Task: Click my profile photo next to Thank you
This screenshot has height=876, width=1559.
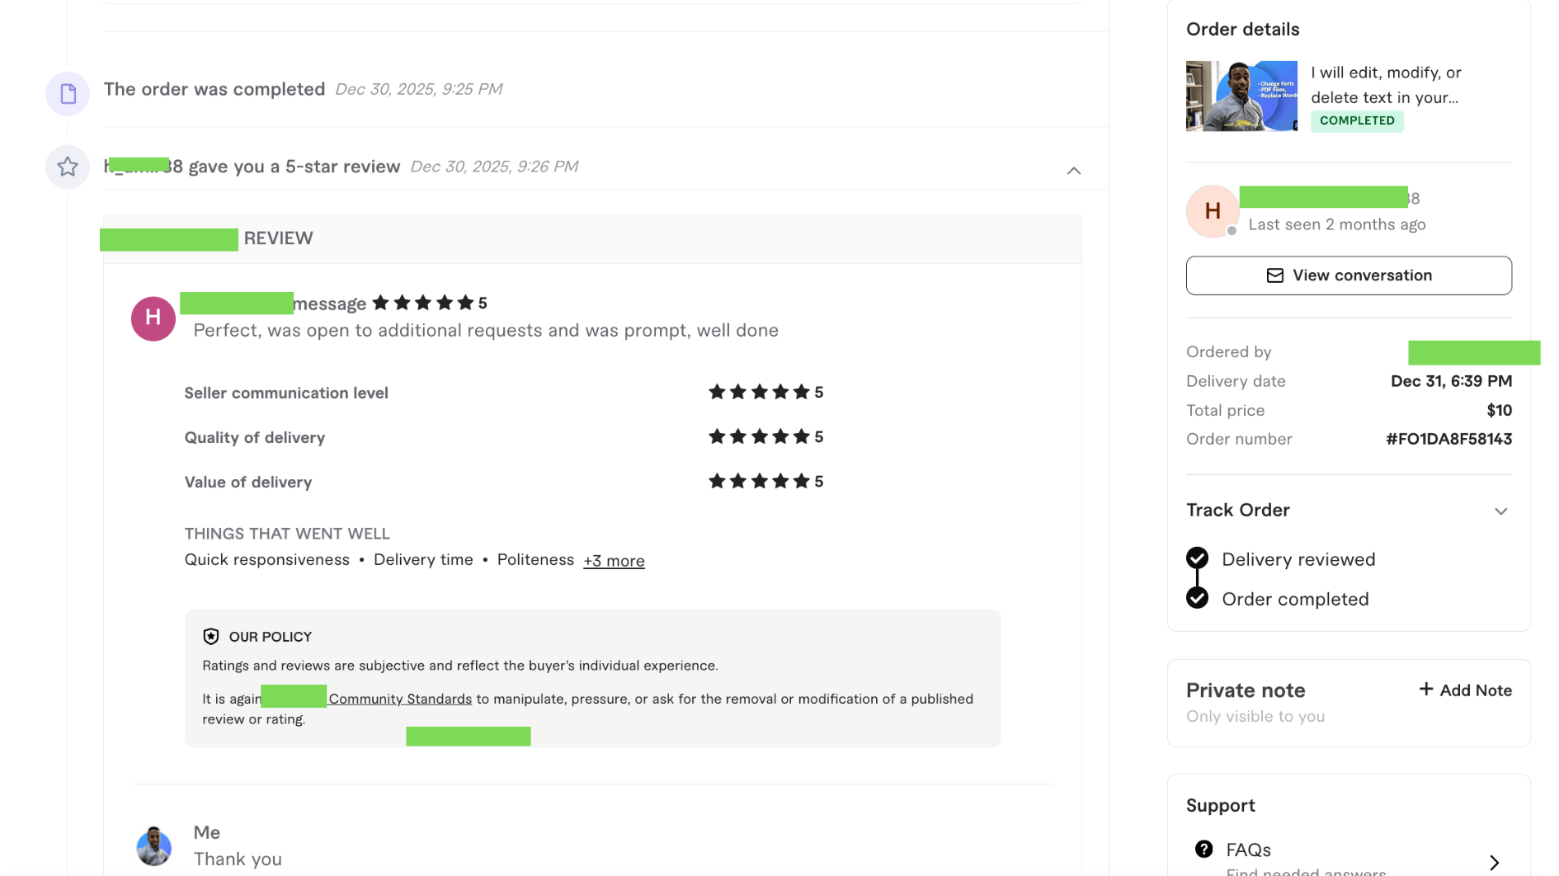Action: click(153, 846)
